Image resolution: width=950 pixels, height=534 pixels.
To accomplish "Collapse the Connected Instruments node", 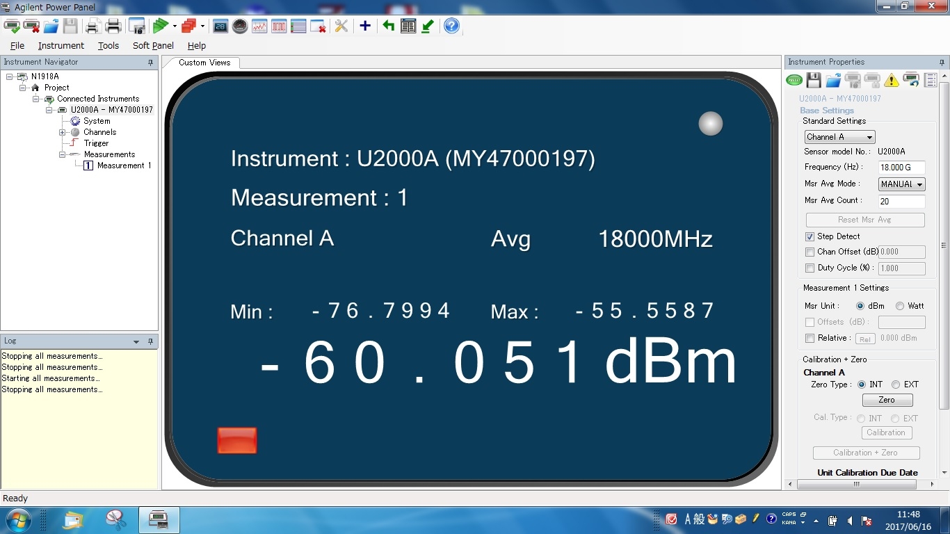I will [x=36, y=99].
